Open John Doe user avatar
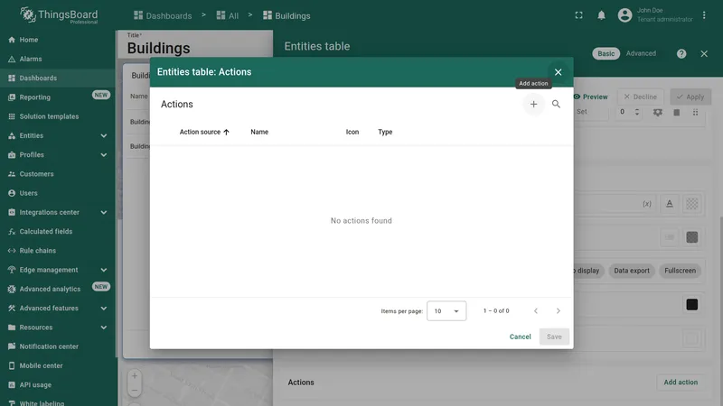This screenshot has width=723, height=406. click(624, 15)
